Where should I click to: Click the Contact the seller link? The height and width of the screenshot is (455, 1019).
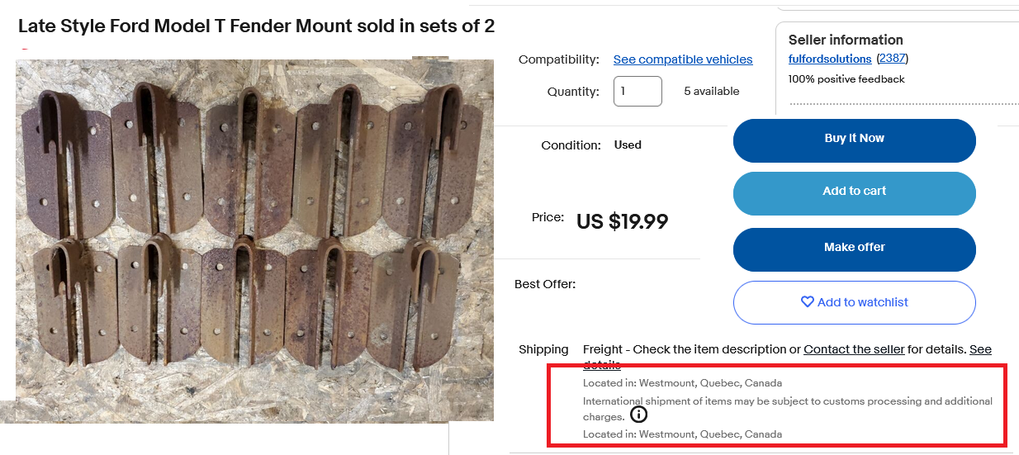(854, 349)
